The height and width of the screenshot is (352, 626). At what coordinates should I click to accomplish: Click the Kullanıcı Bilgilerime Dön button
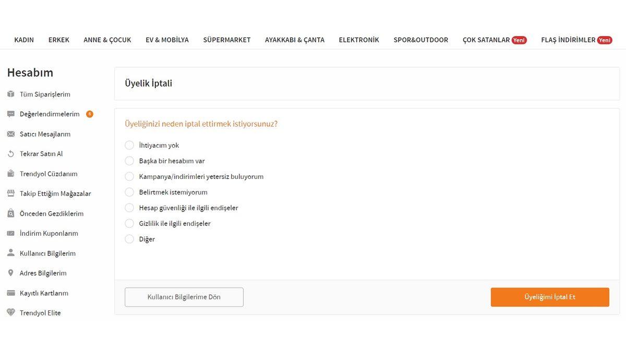pos(184,297)
